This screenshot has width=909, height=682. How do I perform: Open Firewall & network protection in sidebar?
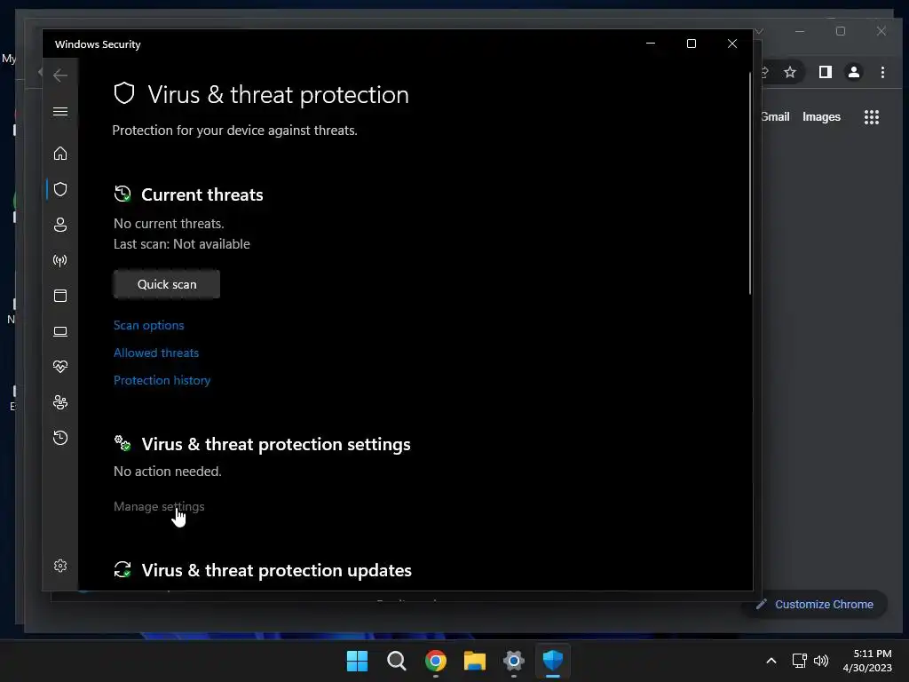click(x=60, y=260)
